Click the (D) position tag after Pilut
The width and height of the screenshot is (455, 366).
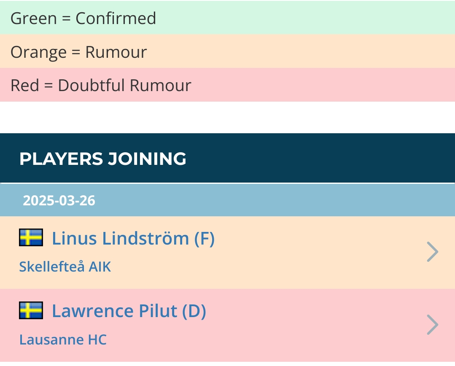pos(194,311)
